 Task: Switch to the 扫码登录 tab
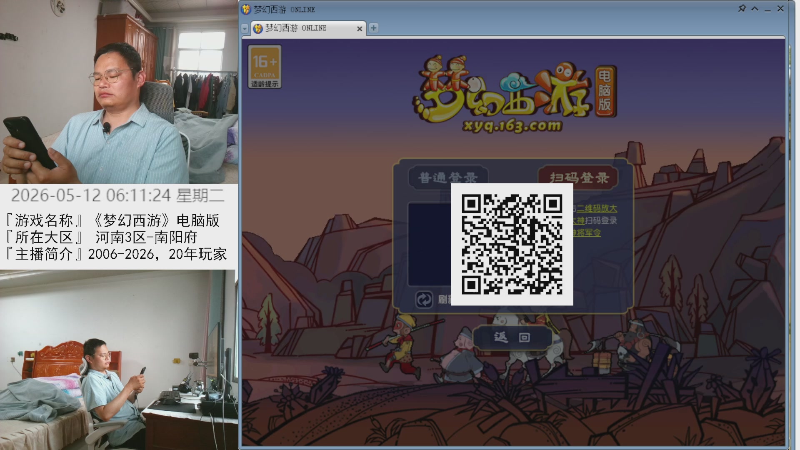tap(579, 178)
